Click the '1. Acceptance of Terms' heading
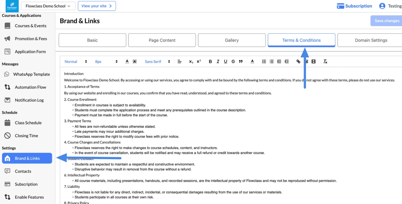The height and width of the screenshot is (204, 402). pos(82,87)
